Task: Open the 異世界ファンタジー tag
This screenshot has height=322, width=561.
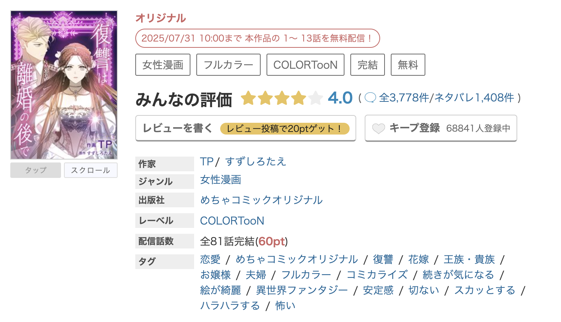Action: pyautogui.click(x=302, y=290)
